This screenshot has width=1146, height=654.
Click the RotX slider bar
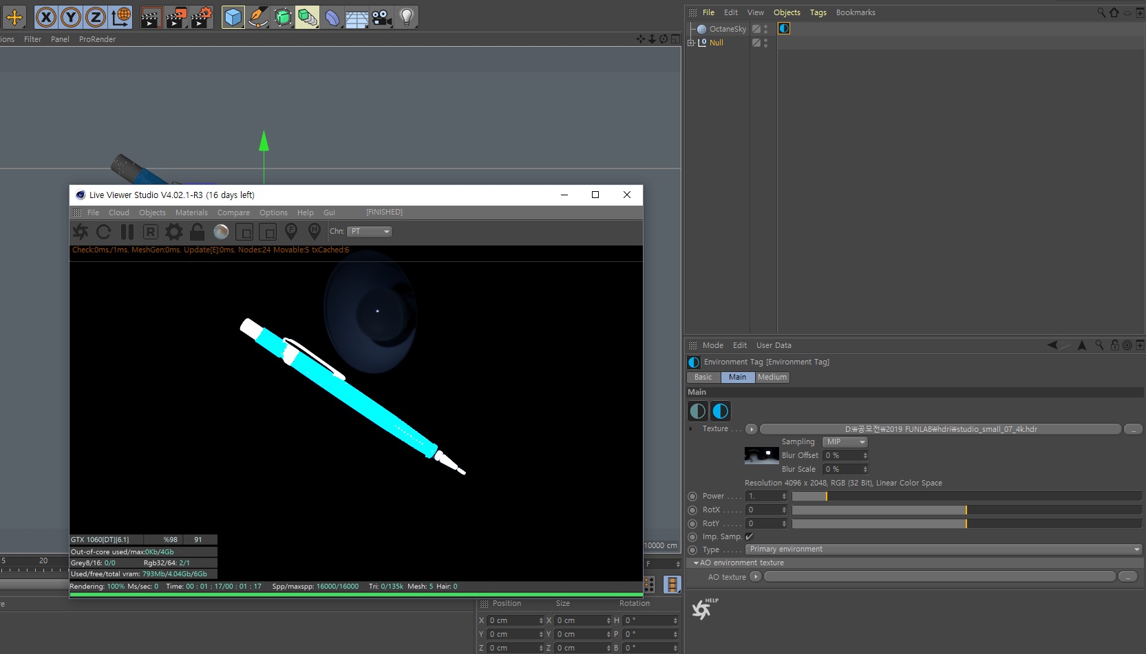[x=966, y=510]
